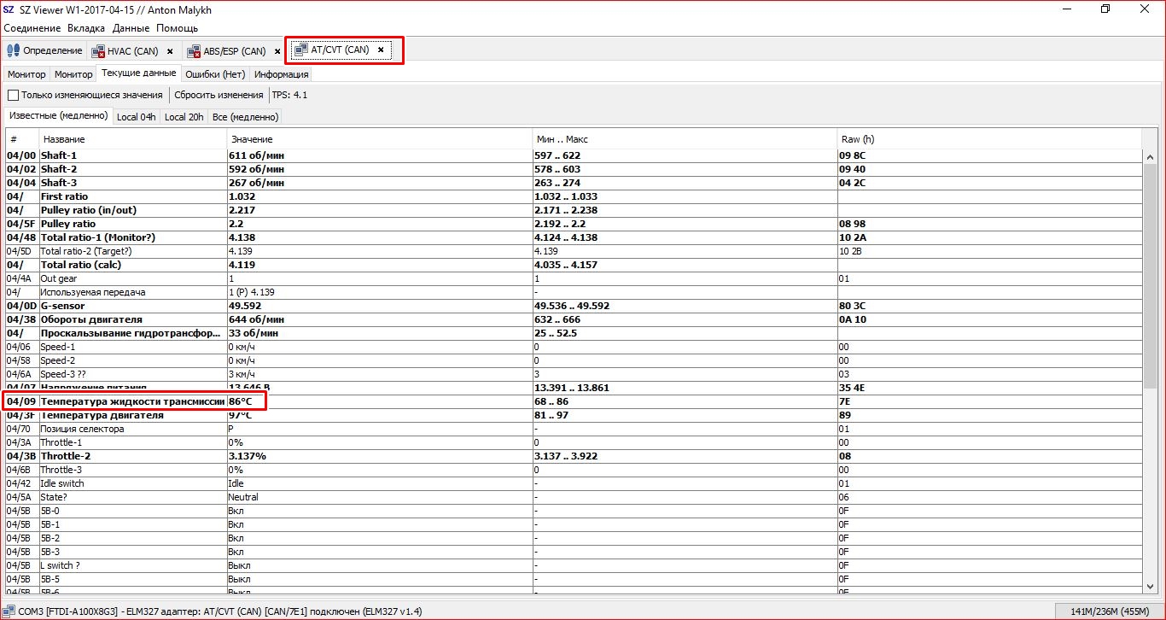
Task: Click the SZ application icon in title bar
Action: (9, 9)
